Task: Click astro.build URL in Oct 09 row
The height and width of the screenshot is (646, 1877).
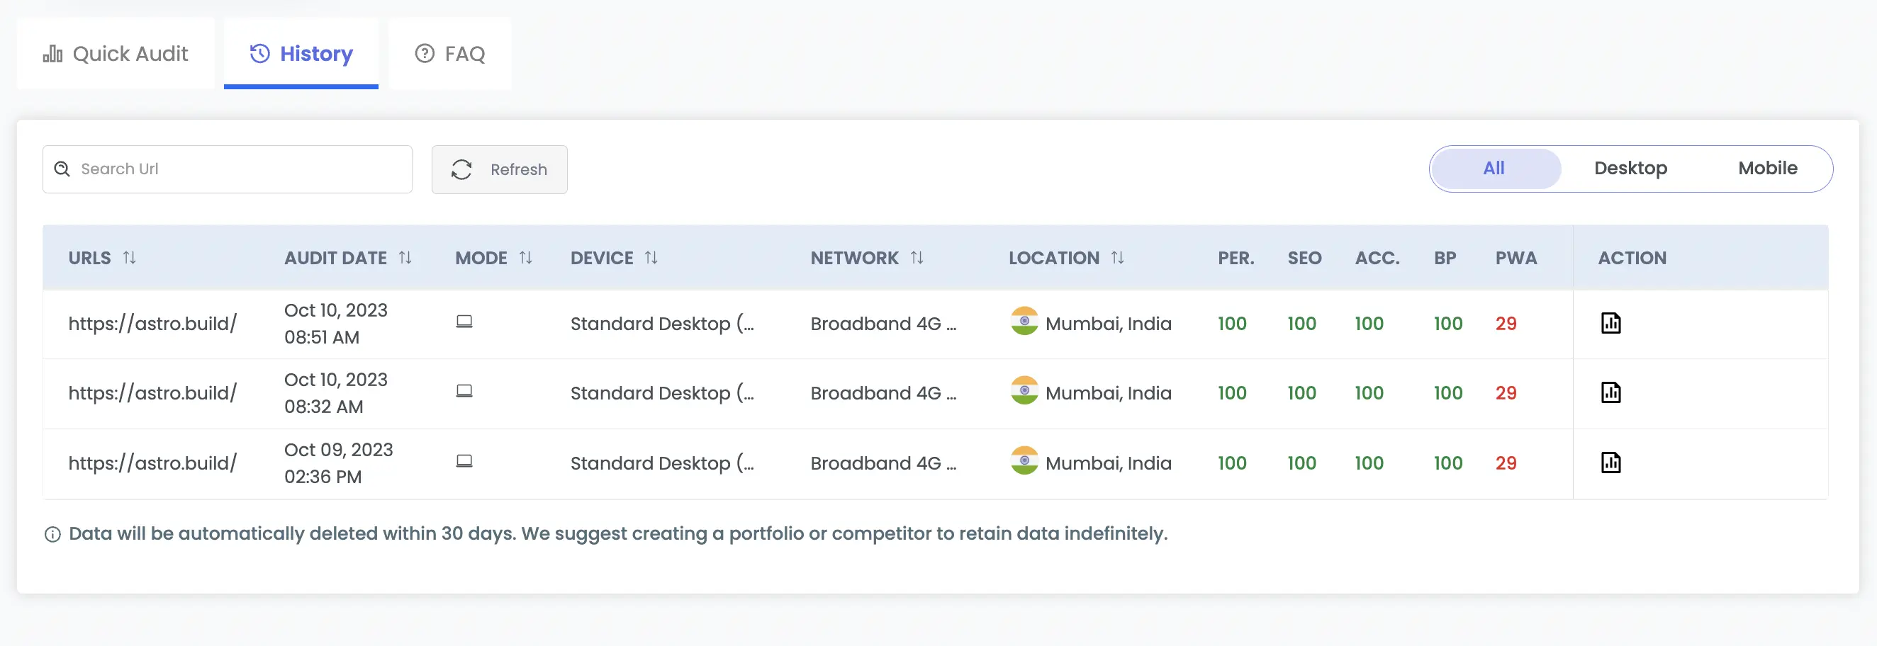Action: tap(152, 463)
